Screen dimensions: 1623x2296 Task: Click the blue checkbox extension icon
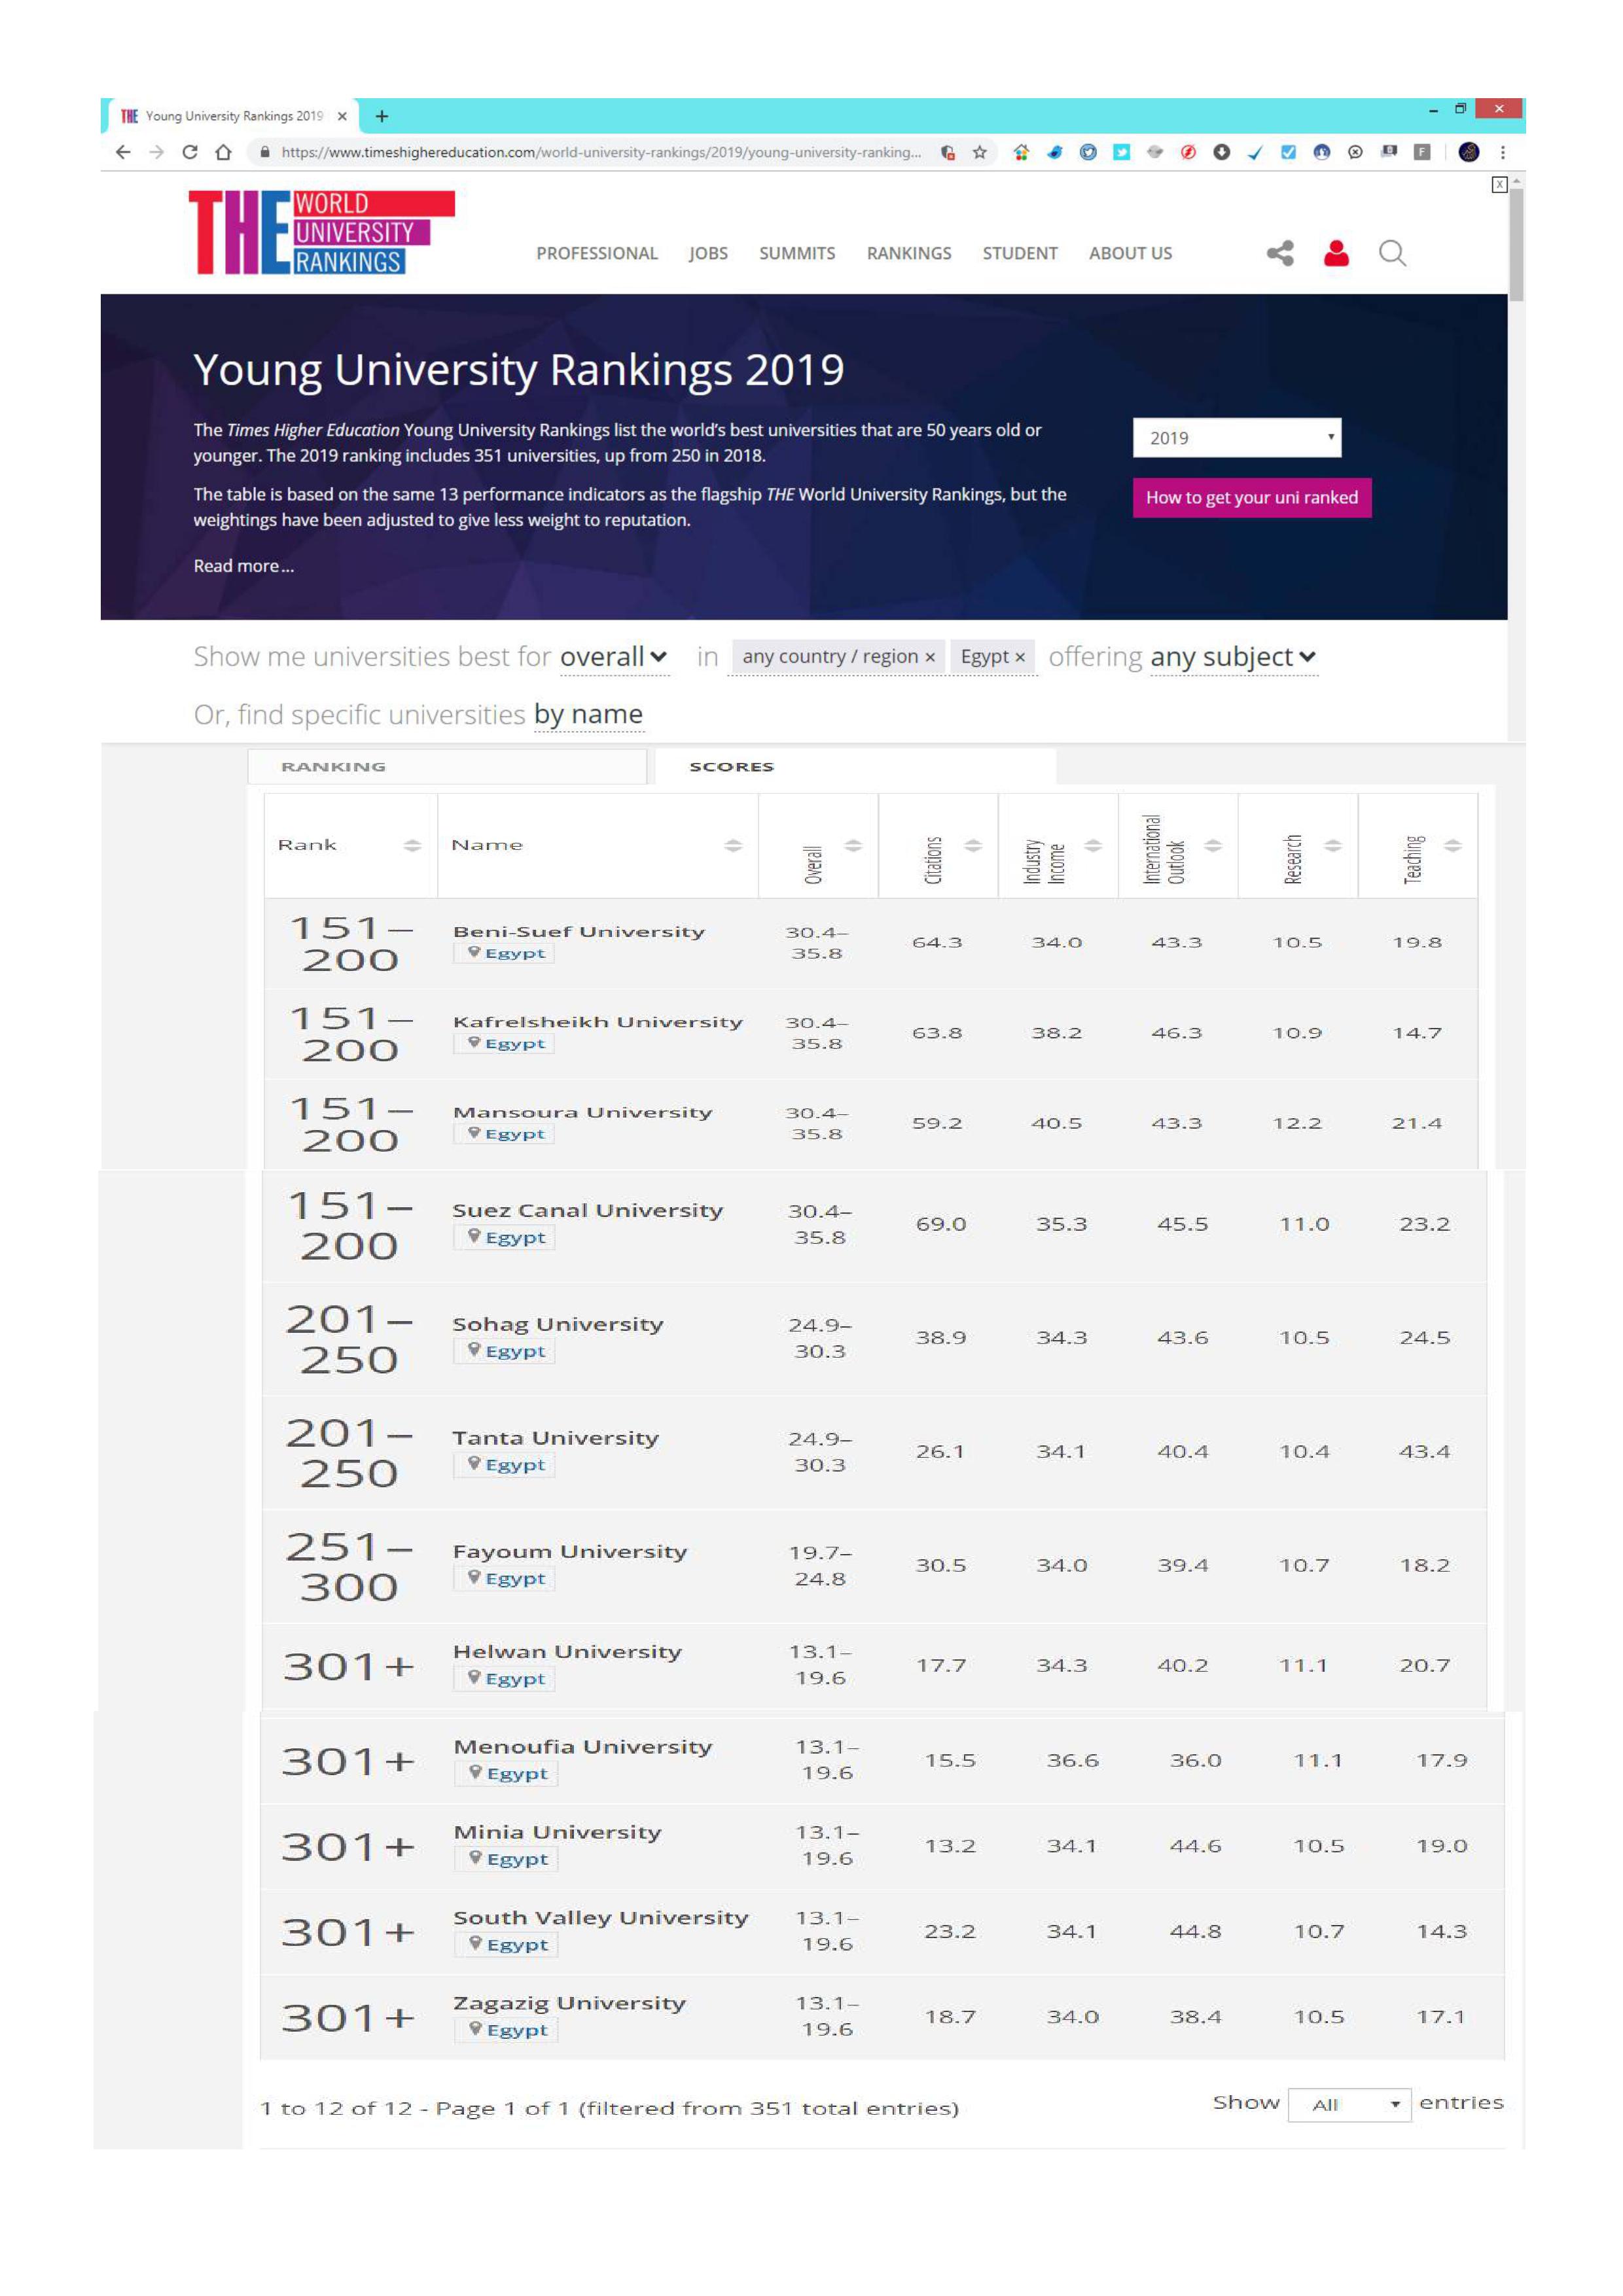pos(1289,152)
